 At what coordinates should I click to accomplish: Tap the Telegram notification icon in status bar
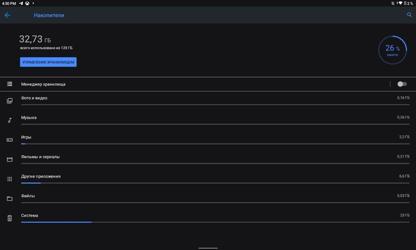click(21, 3)
